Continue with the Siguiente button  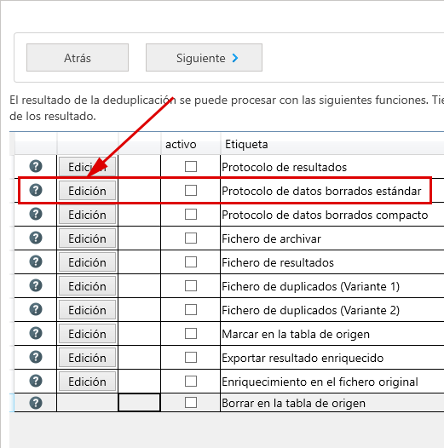(x=204, y=57)
